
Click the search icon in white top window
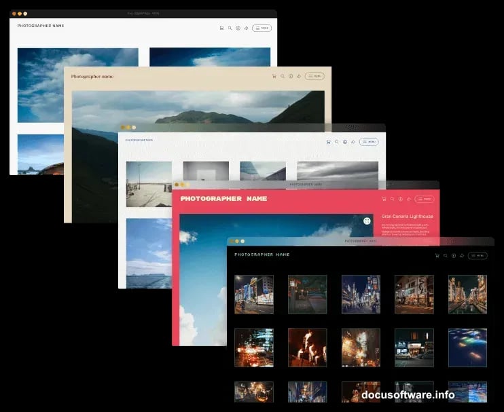[230, 29]
